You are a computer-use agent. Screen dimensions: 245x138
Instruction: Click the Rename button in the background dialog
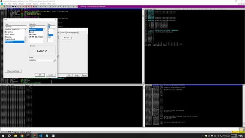66,38
